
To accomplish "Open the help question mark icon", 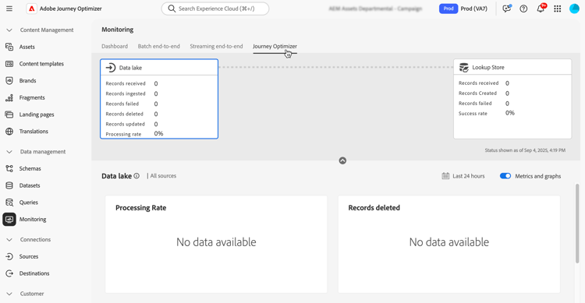I will (x=523, y=9).
